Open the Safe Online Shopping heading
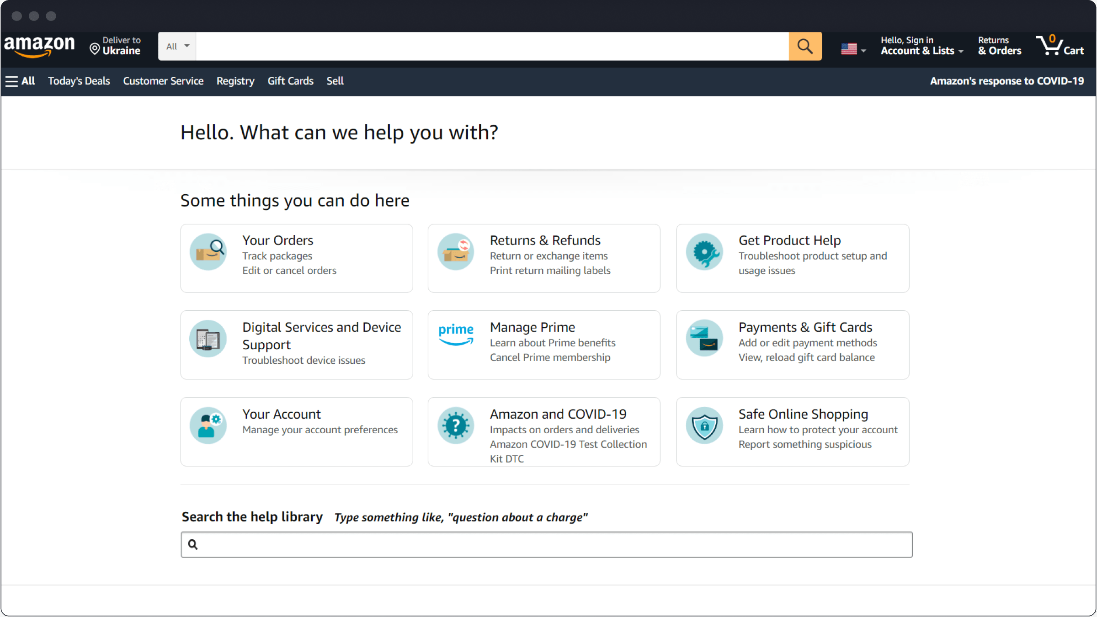The image size is (1097, 617). tap(803, 414)
